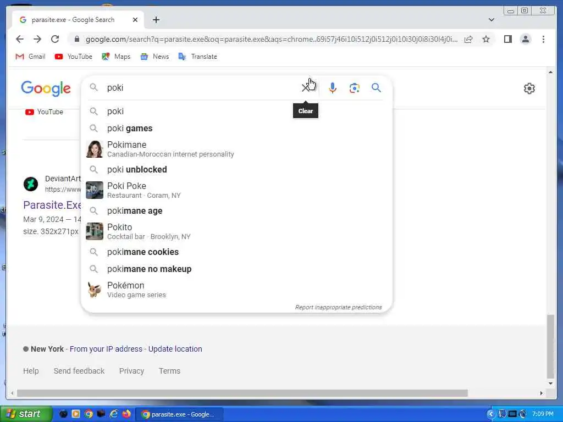Bookmark this page with the star
This screenshot has width=563, height=422.
click(486, 39)
